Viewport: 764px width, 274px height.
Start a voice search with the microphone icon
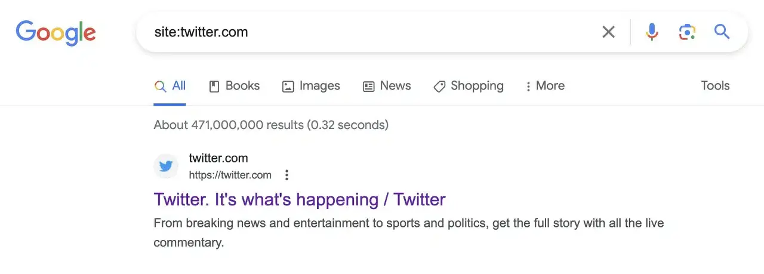click(x=652, y=32)
